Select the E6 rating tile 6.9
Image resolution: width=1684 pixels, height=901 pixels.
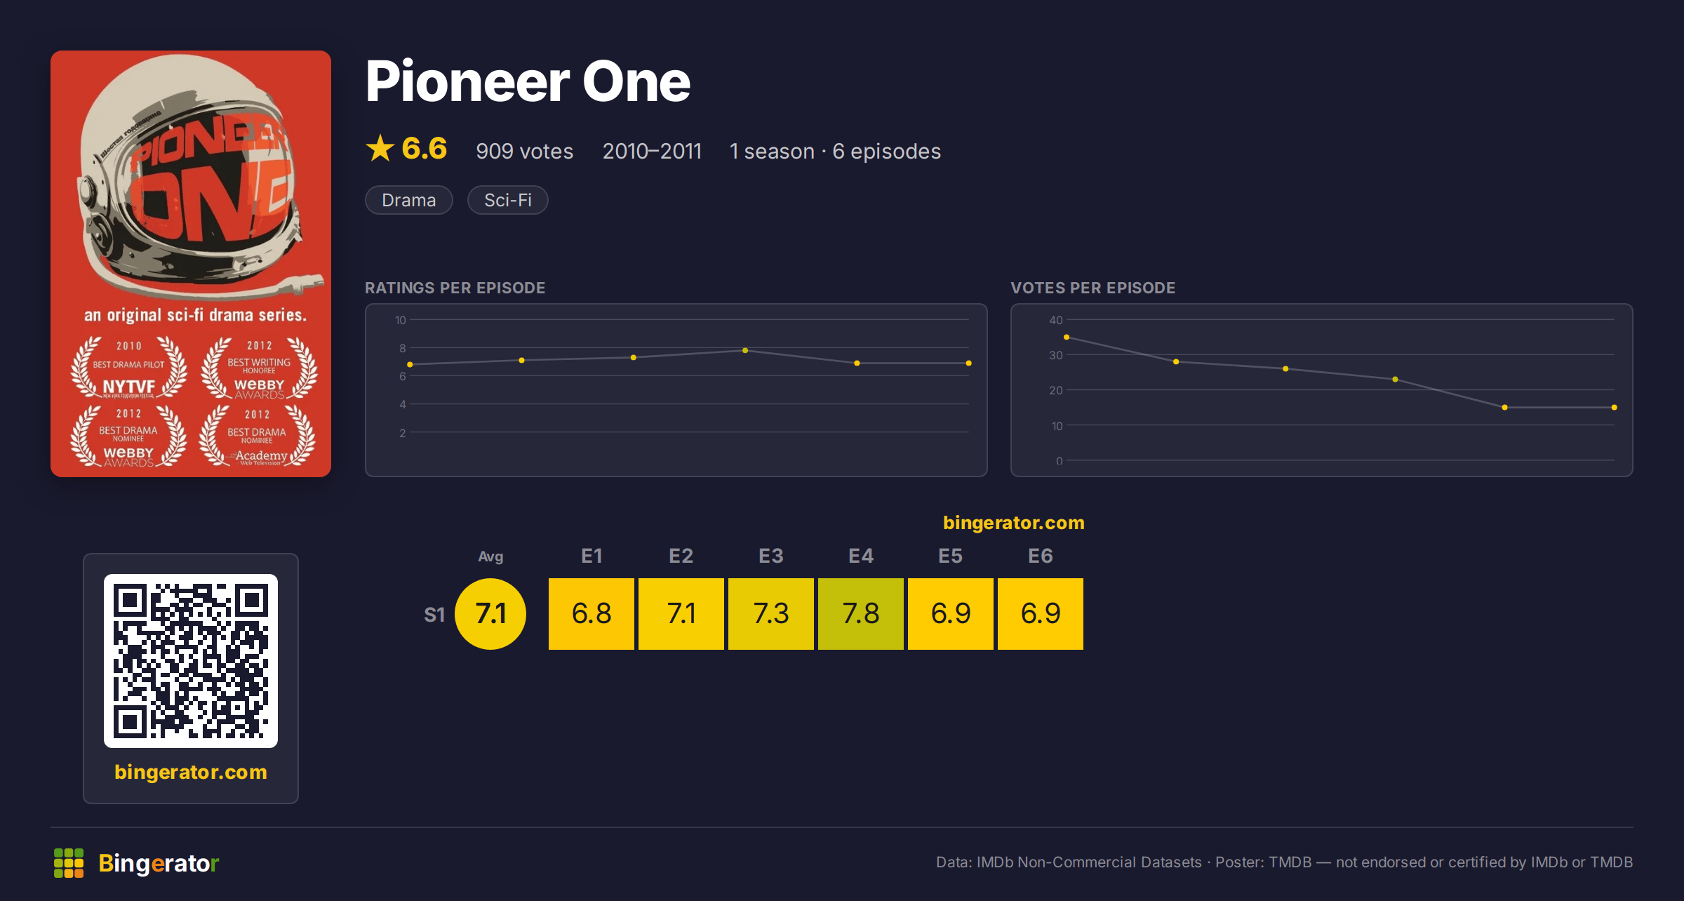click(x=1041, y=614)
